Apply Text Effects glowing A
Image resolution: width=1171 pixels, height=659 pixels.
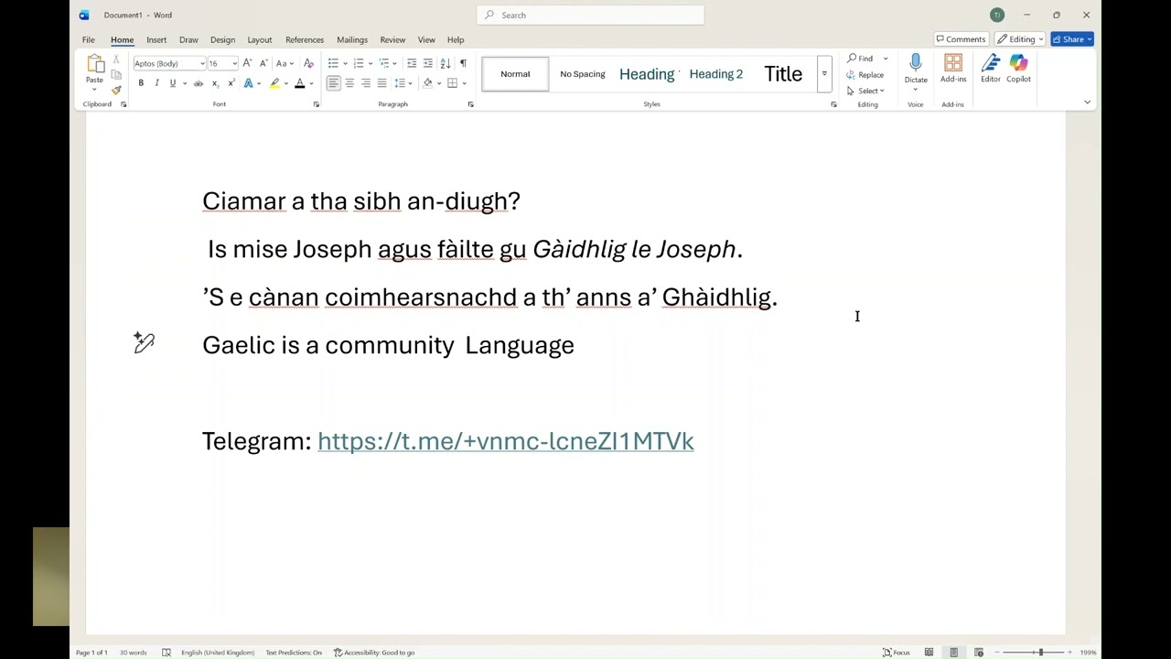(x=248, y=83)
